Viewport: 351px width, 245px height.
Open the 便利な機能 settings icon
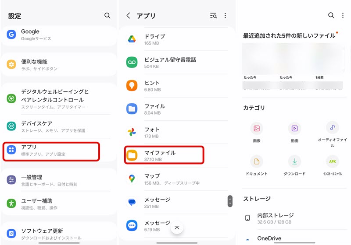11,64
